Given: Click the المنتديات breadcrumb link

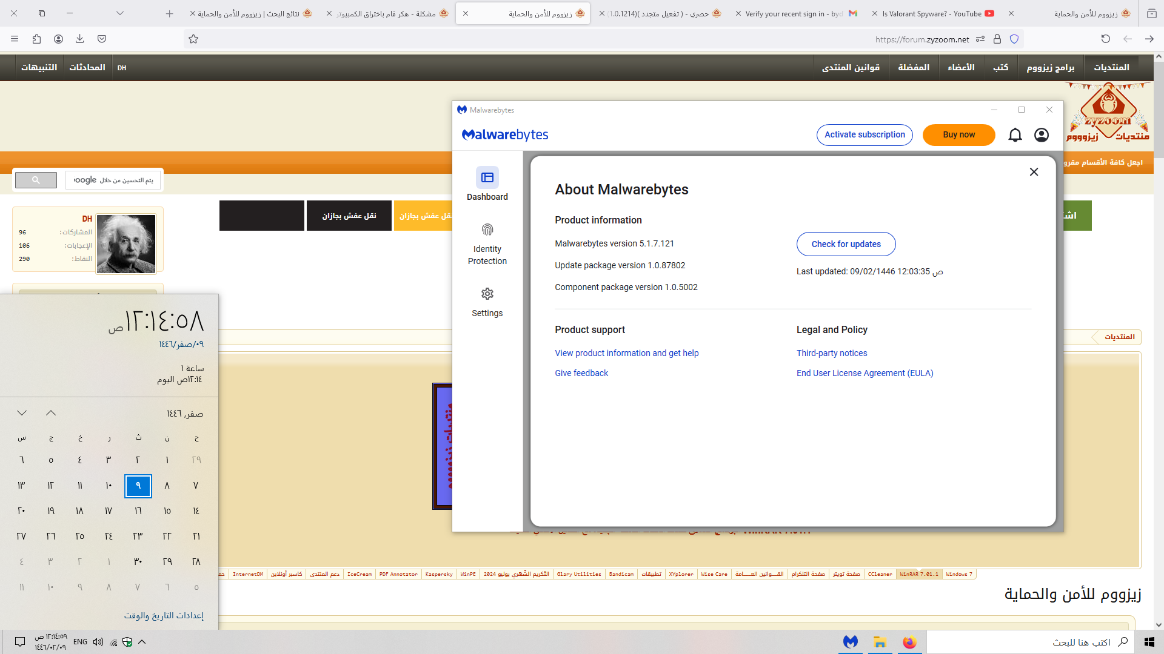Looking at the screenshot, I should point(1119,337).
